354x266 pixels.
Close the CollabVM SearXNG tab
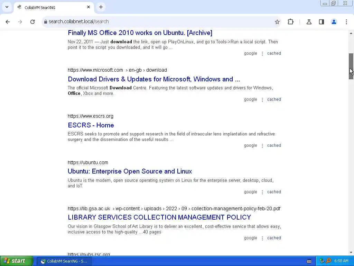[88, 7]
